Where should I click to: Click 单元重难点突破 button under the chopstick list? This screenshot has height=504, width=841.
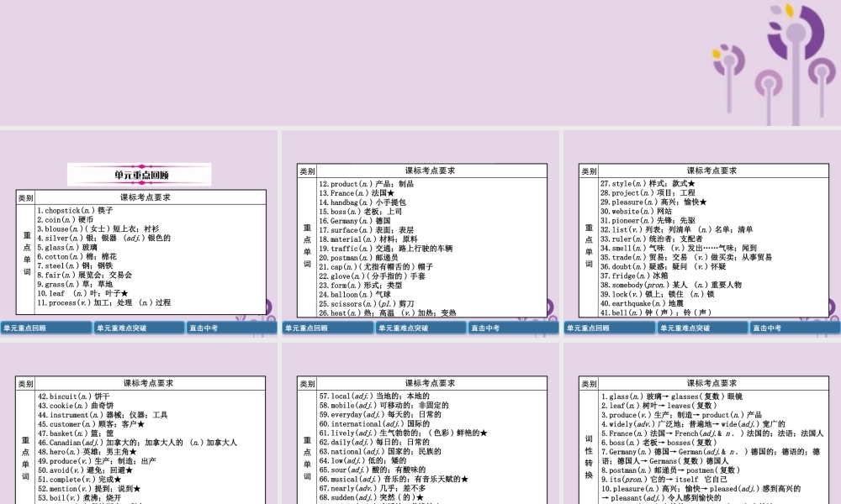click(139, 328)
